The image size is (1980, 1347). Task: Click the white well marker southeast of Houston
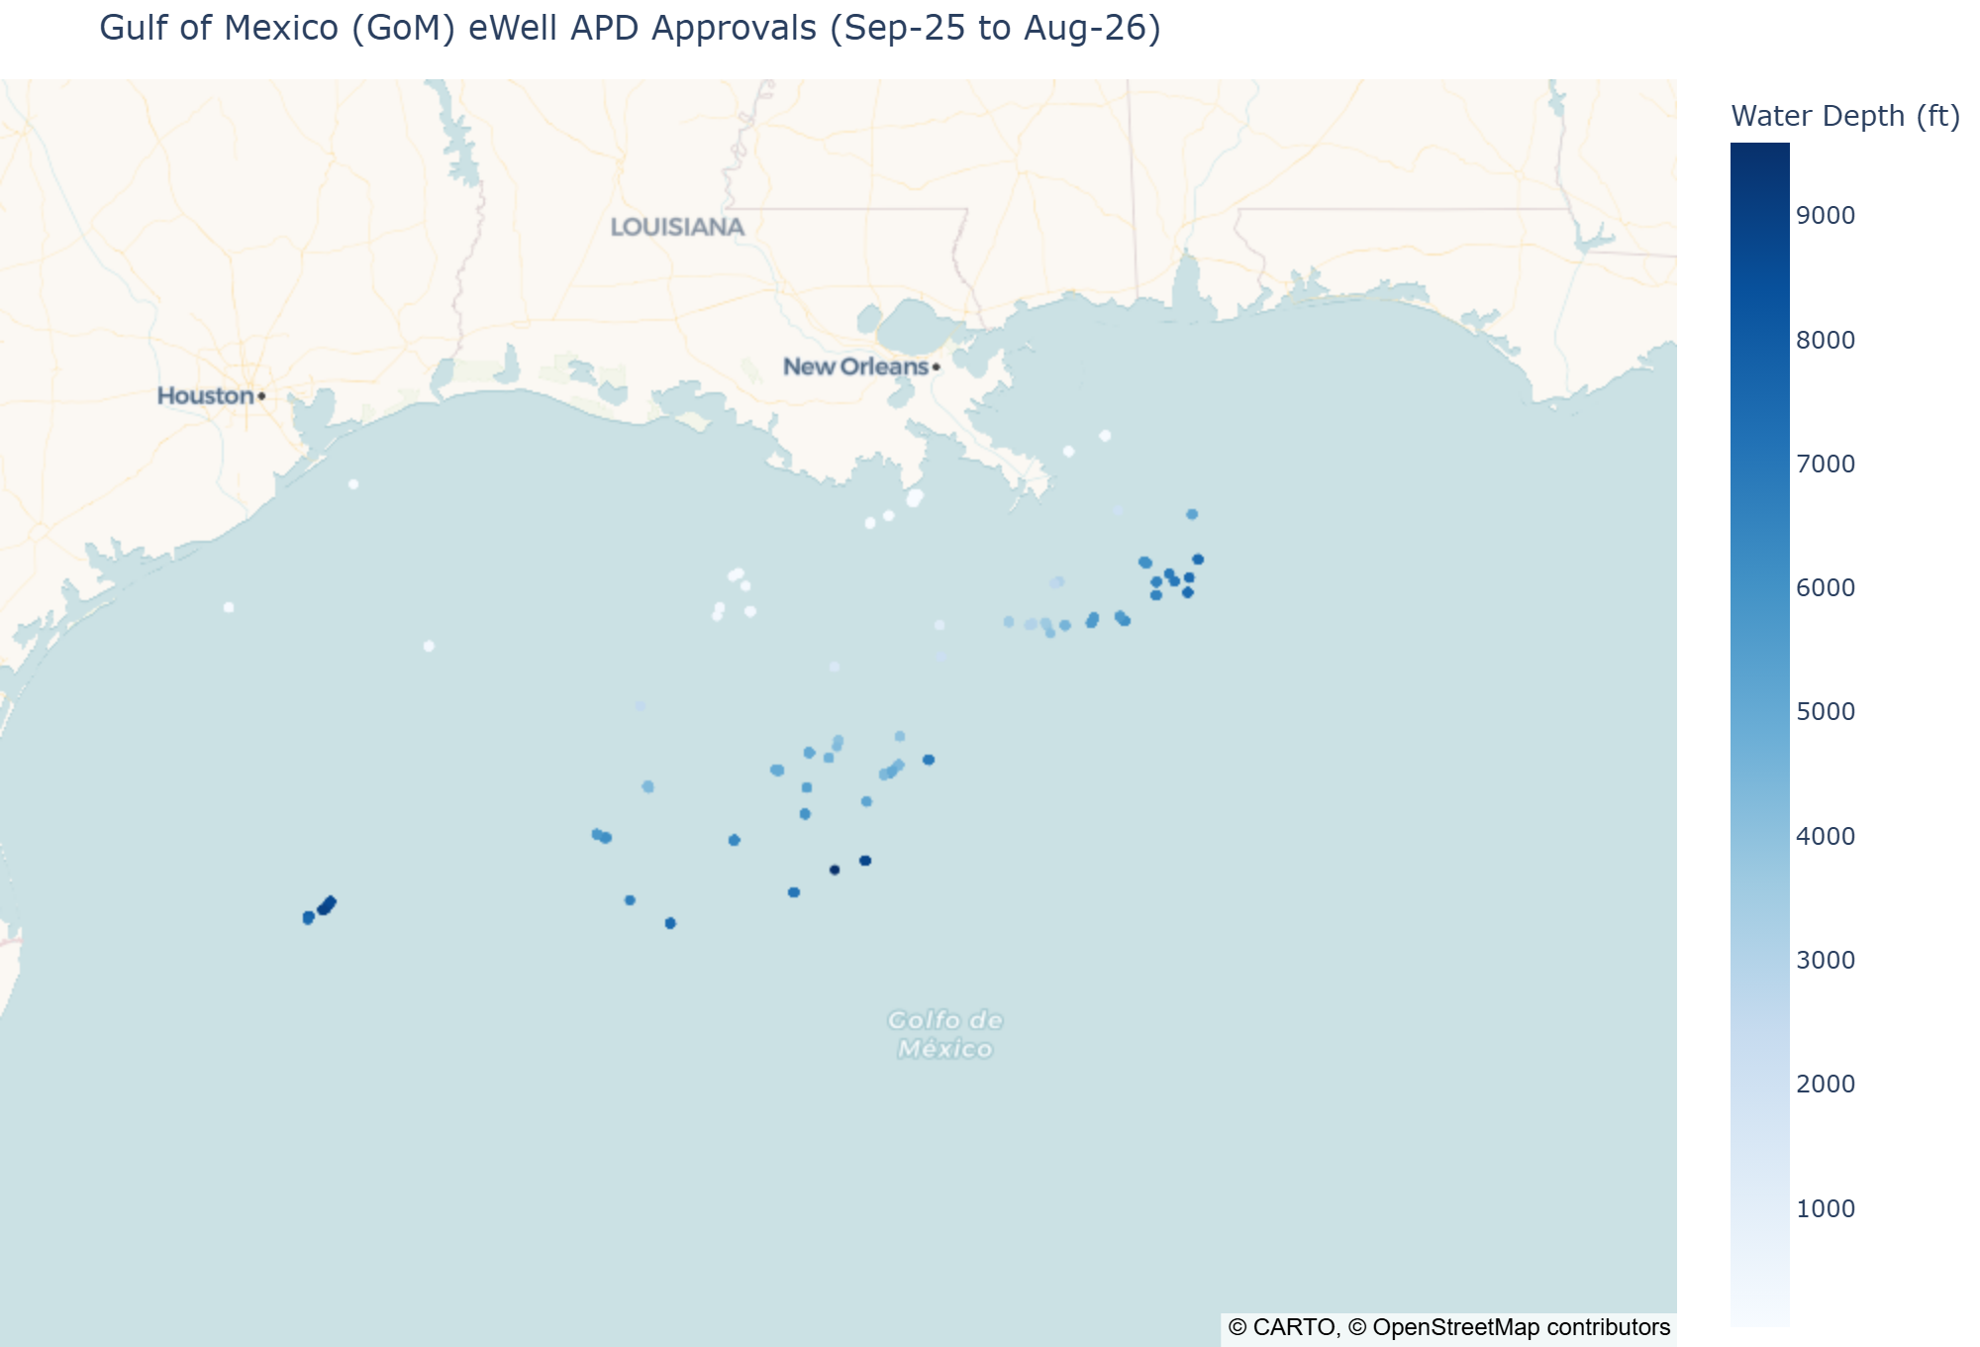(x=353, y=484)
